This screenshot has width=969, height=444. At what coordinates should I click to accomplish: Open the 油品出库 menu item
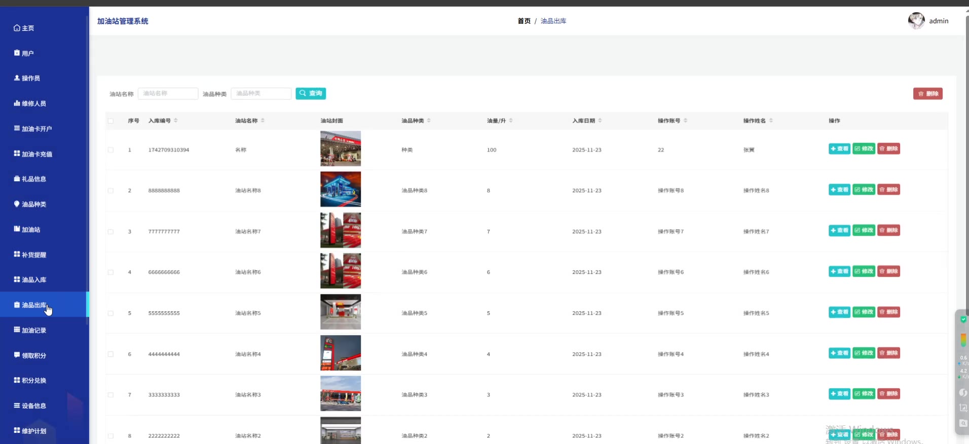point(44,305)
